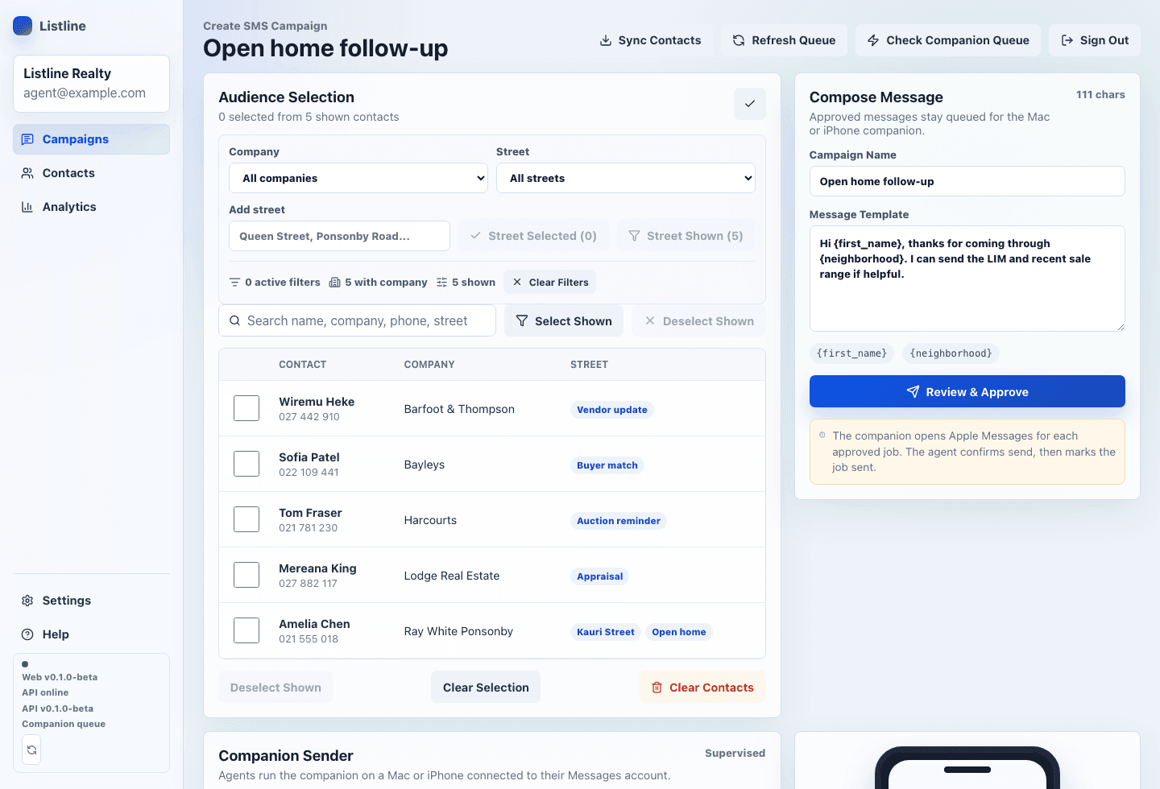Viewport: 1160px width, 789px height.
Task: Open Campaigns in the sidebar
Action: point(91,139)
